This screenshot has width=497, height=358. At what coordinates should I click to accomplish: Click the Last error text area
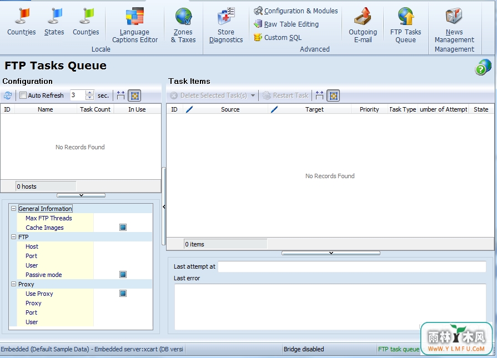(x=330, y=307)
